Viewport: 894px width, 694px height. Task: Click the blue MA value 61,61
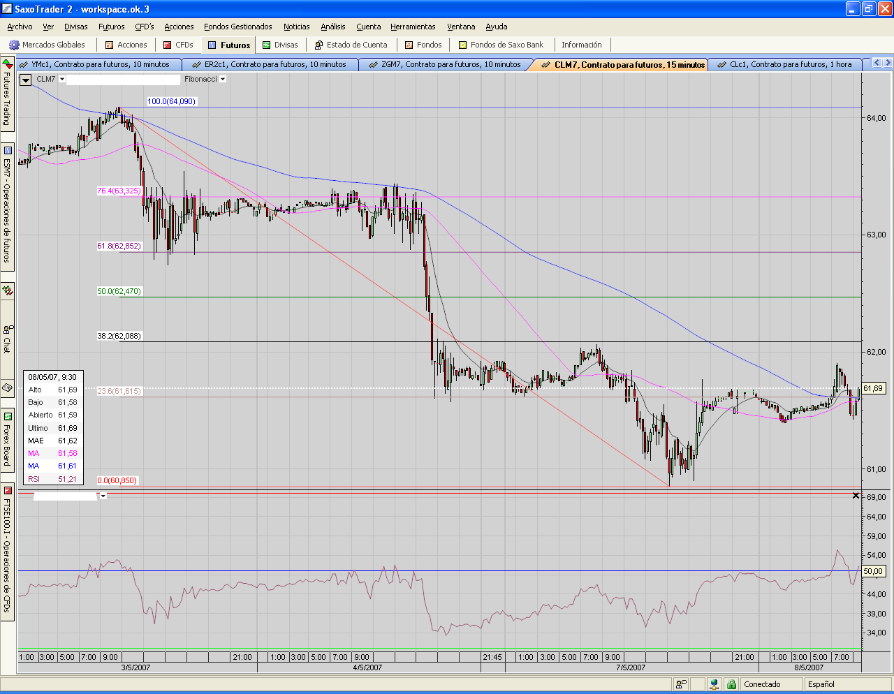[x=68, y=466]
